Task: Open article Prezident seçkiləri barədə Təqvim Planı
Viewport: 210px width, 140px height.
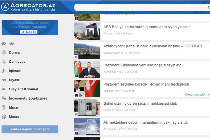Action: pyautogui.click(x=146, y=84)
